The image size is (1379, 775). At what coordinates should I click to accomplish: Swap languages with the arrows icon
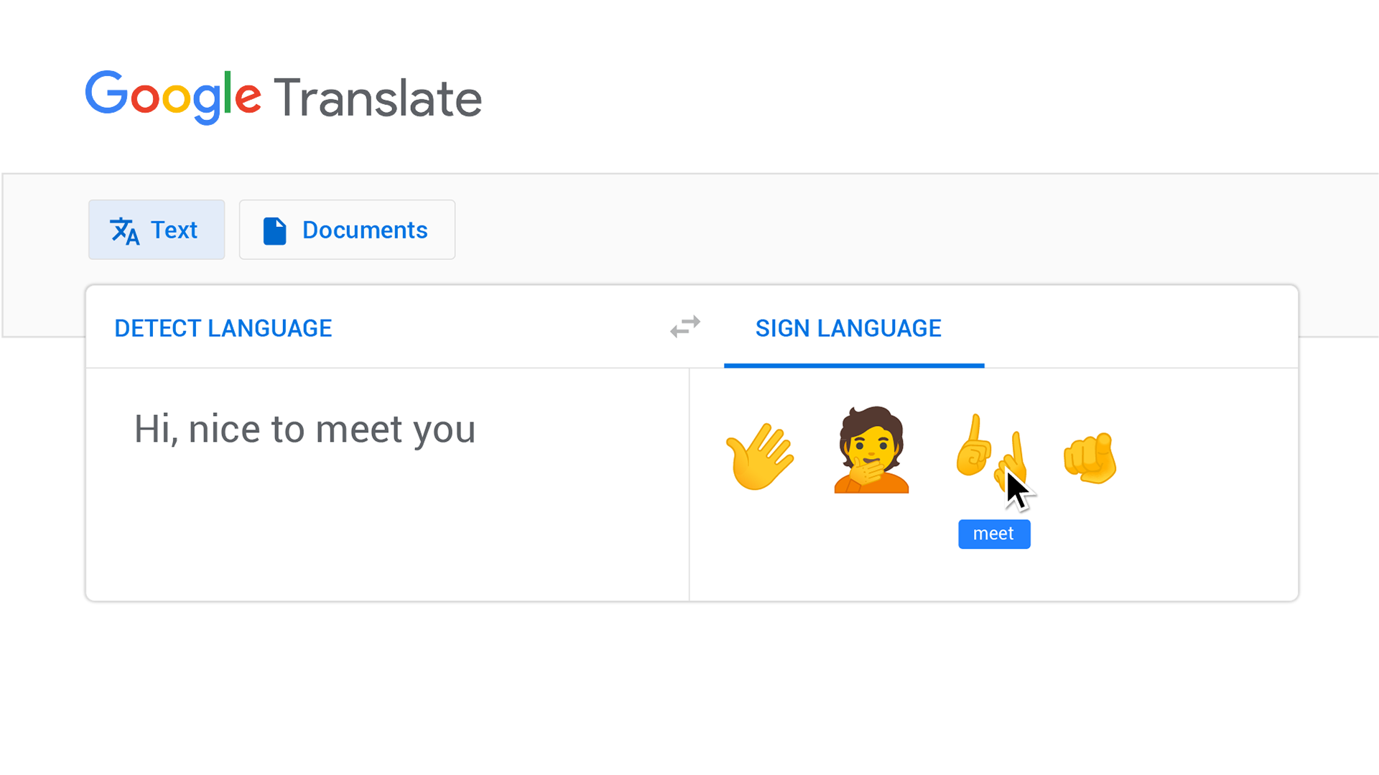685,327
